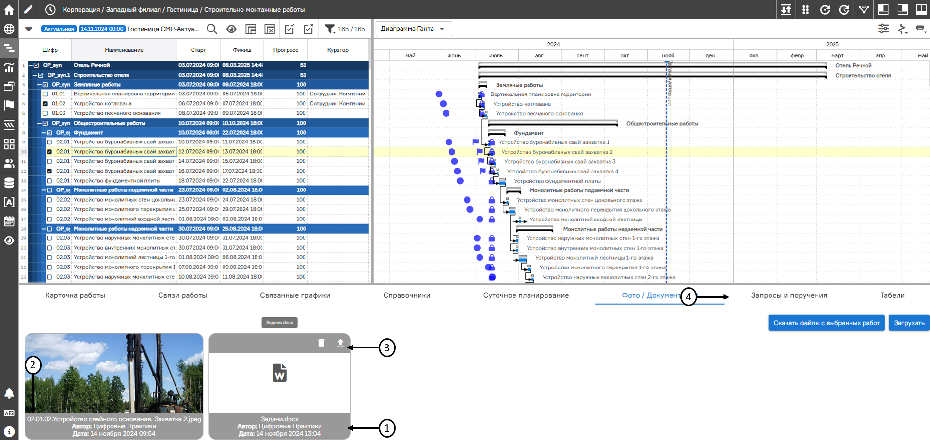Select the Gantt schedule icon in sidebar
This screenshot has width=930, height=440.
tap(9, 48)
